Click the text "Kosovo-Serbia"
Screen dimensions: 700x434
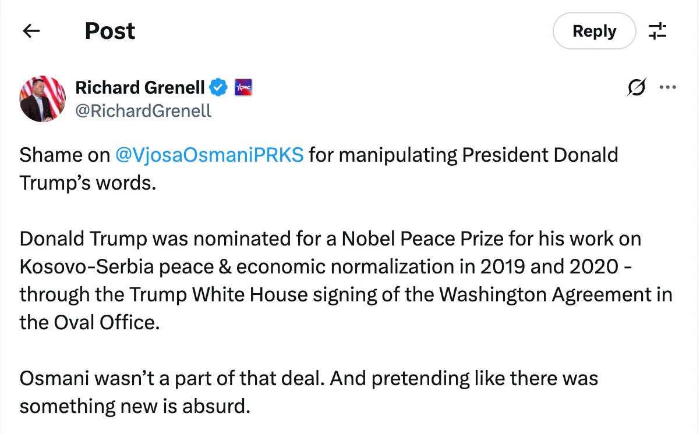(78, 267)
